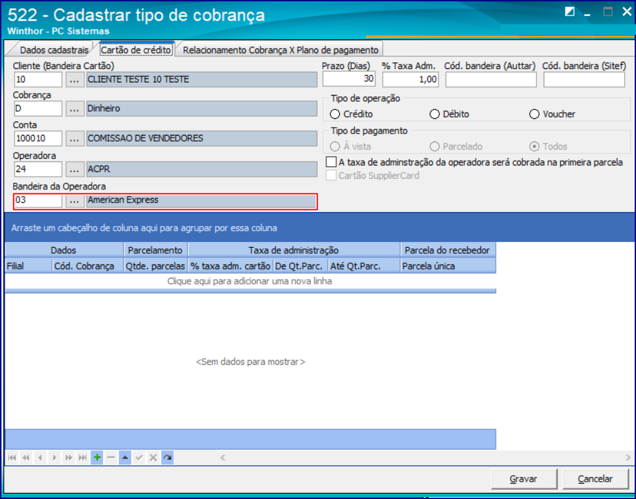Image resolution: width=636 pixels, height=499 pixels.
Task: Click Dinheiro description field
Action: (x=201, y=109)
